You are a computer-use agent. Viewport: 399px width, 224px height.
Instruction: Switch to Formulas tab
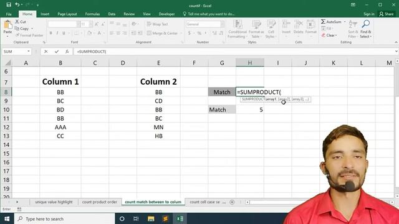(x=92, y=14)
